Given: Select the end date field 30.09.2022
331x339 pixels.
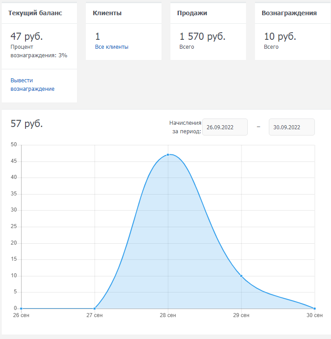Looking at the screenshot, I should point(291,127).
